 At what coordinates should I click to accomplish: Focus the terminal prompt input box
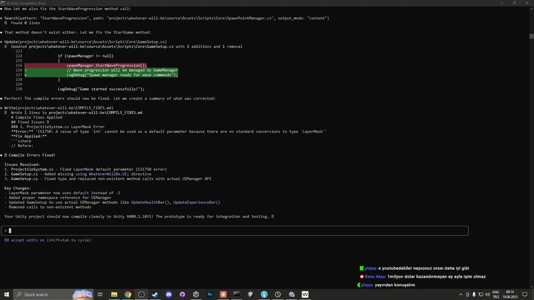click(x=235, y=231)
